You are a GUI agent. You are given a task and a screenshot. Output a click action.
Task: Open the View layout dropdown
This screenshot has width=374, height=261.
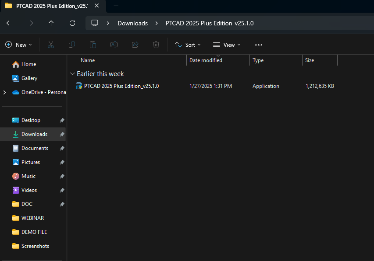[x=227, y=45]
